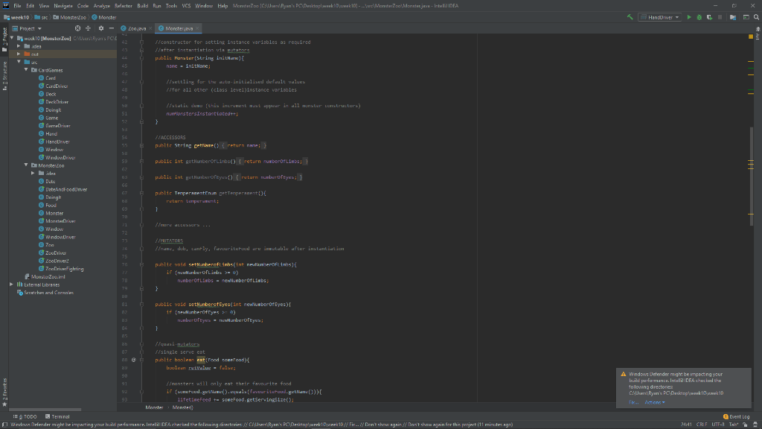
Task: Start debugging using the bug icon
Action: pos(699,16)
